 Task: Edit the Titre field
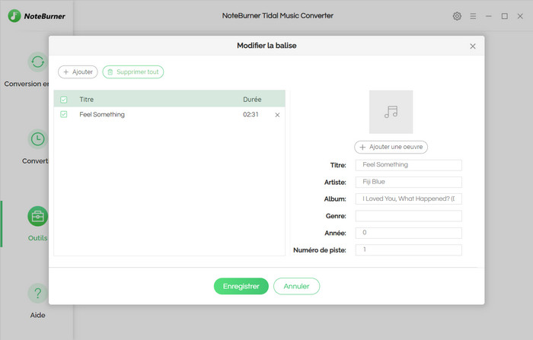[409, 165]
